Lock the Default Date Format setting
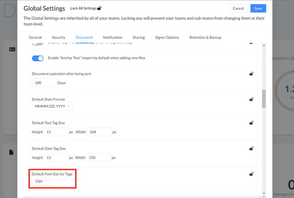This screenshot has height=198, width=294. (251, 99)
